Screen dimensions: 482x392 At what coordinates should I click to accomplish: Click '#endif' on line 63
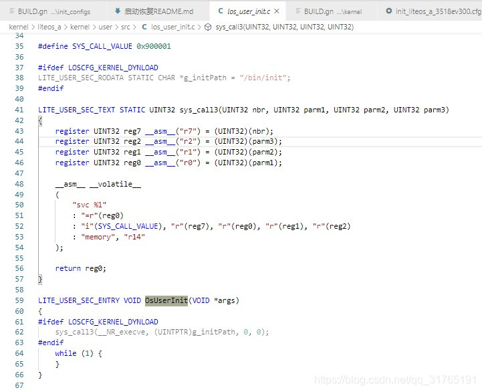pos(51,342)
